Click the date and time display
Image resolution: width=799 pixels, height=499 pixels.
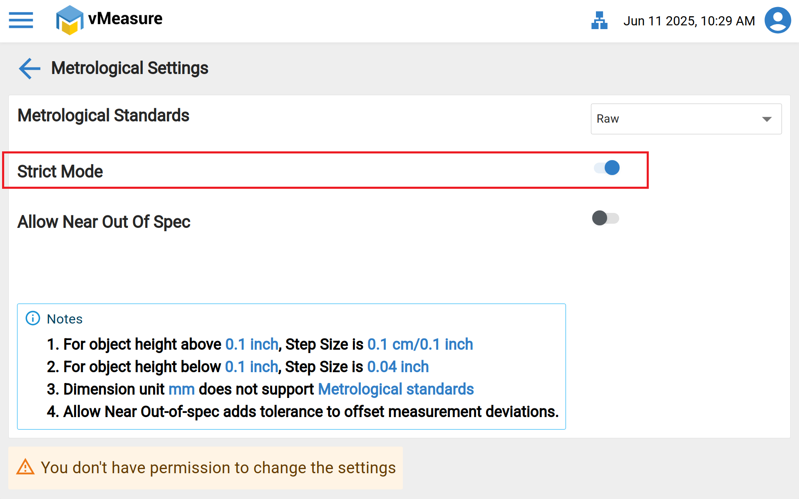[x=689, y=21]
